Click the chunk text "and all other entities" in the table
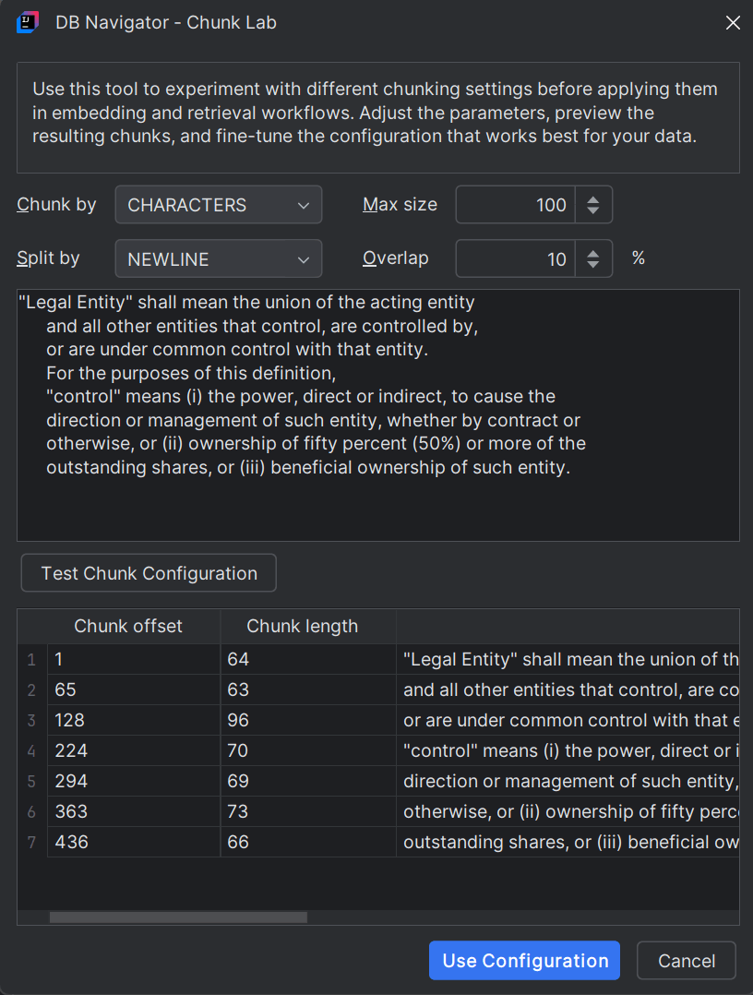753x995 pixels. 568,689
